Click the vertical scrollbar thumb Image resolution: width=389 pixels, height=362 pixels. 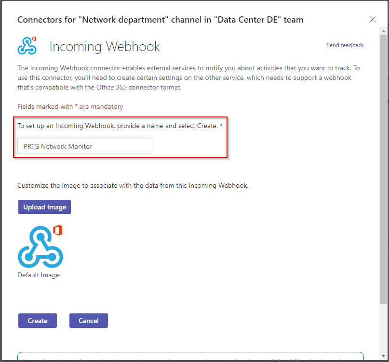[x=383, y=169]
